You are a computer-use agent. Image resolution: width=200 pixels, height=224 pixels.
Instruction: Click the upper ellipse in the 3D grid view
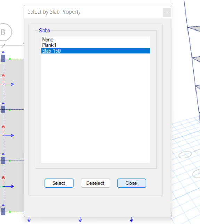pyautogui.click(x=185, y=155)
